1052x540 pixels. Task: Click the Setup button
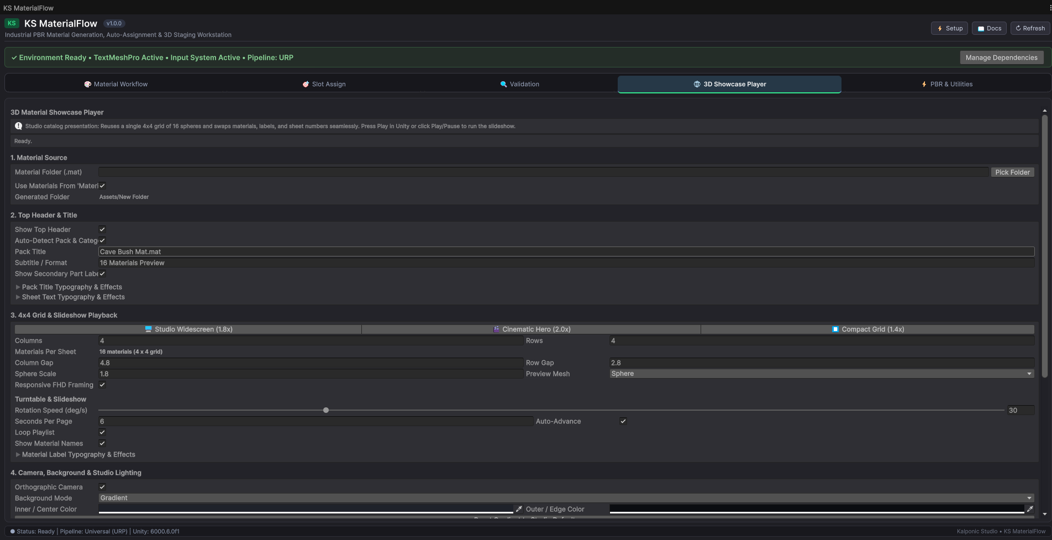click(949, 28)
